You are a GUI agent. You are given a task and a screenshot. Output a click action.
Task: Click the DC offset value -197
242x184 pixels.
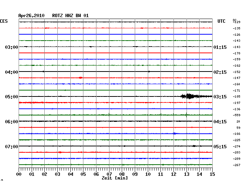pyautogui.click(x=236, y=103)
